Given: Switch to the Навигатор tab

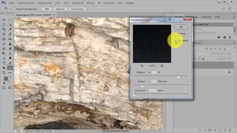Looking at the screenshot, I should [206, 17].
